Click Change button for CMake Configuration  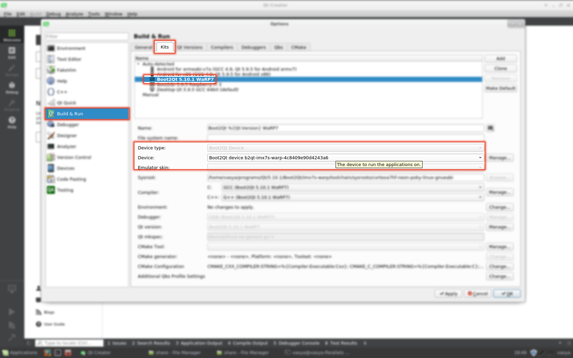click(x=500, y=266)
